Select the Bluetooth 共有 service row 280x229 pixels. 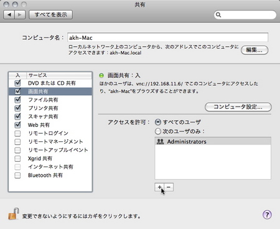tap(50, 175)
